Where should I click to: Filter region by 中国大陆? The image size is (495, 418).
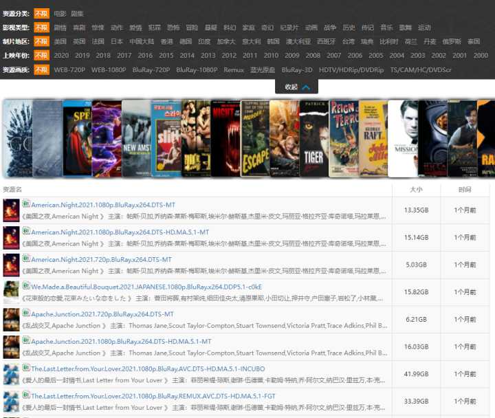(x=142, y=41)
